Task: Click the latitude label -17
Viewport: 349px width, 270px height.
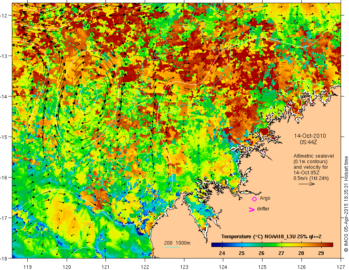Action: tap(4, 218)
